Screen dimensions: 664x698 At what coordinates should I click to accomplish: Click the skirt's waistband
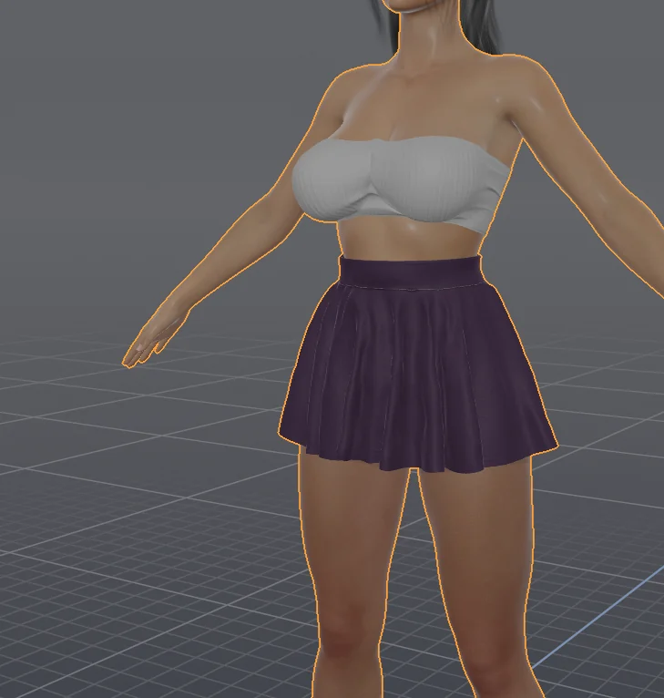coord(410,272)
